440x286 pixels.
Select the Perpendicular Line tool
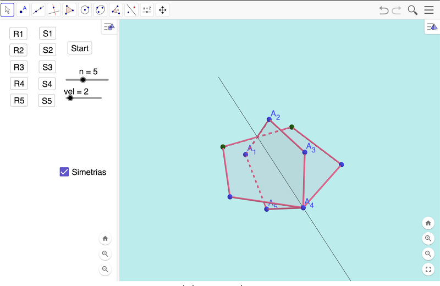pos(54,10)
